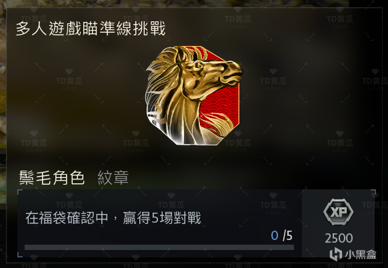
Task: Click the golden horse head emblem
Action: [193, 95]
